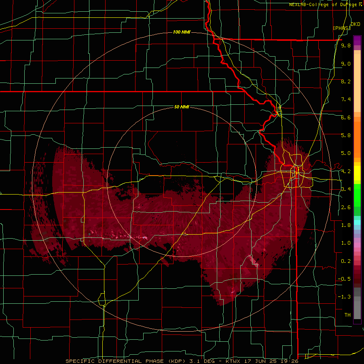Click the 5.0 legend value

point(346,153)
